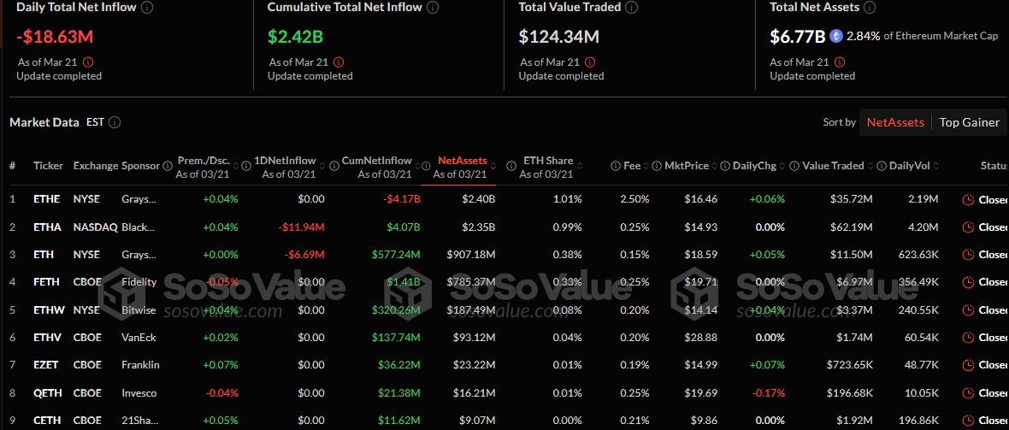The height and width of the screenshot is (430, 1009).
Task: Click the 623.63K DailyVol cell
Action: pos(917,255)
